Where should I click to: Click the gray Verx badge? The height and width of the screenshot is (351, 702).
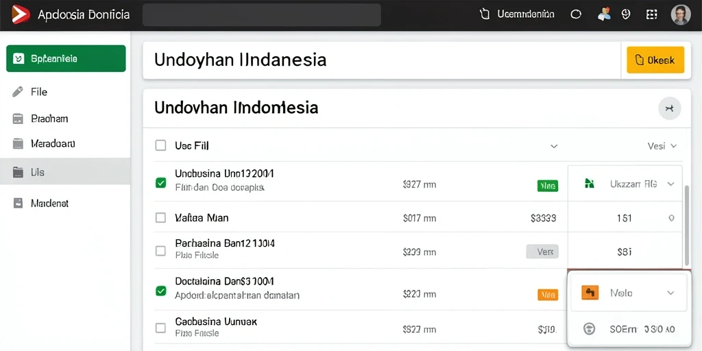542,252
